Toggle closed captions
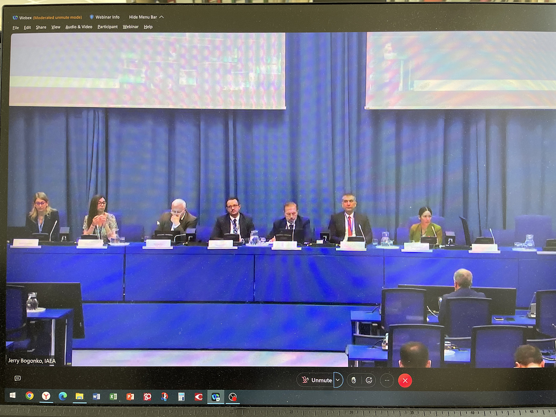 pos(18,378)
